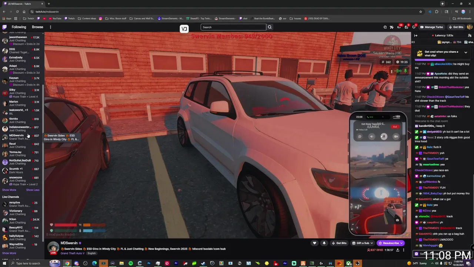
Task: Expand the viral clip cred banner chevron
Action: tap(466, 52)
